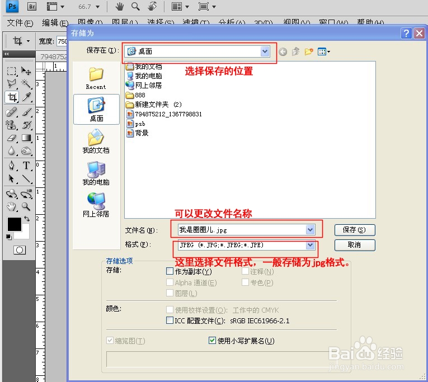
Task: Select the Gradient tool
Action: pos(26,138)
